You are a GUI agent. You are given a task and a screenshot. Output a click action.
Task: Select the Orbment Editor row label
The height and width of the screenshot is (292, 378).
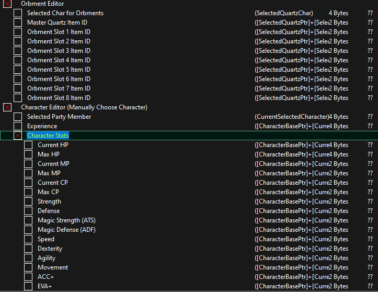42,4
